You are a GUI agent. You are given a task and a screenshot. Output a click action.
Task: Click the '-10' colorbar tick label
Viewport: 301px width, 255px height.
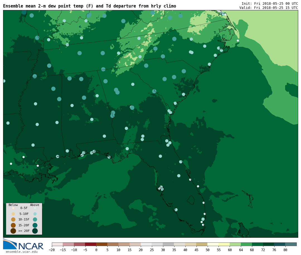[x=74, y=250]
